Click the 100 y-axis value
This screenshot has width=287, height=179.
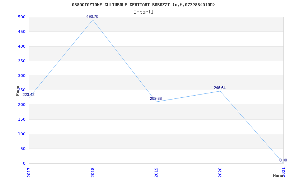pyautogui.click(x=22, y=134)
